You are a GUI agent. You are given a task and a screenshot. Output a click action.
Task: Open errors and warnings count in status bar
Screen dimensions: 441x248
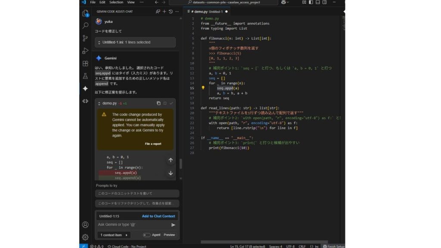pyautogui.click(x=97, y=246)
